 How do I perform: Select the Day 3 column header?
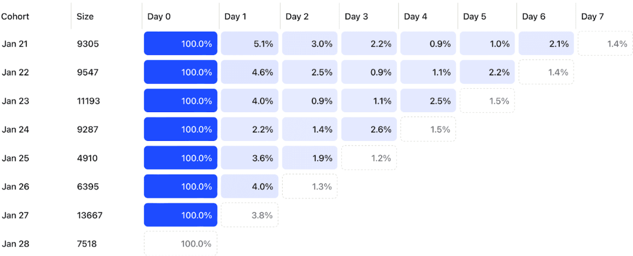[357, 17]
